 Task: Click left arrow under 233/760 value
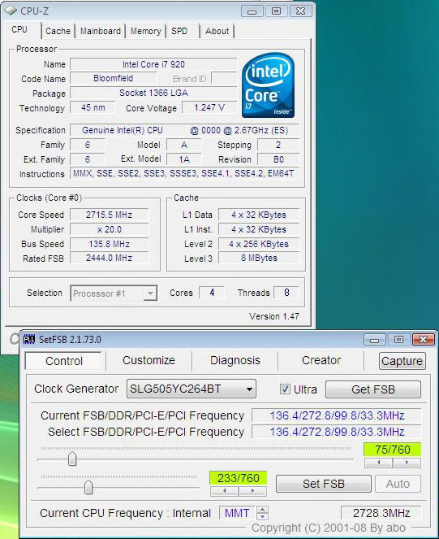coord(224,491)
